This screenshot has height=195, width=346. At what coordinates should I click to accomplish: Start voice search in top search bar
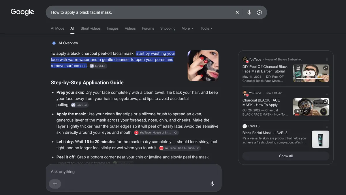(x=249, y=12)
